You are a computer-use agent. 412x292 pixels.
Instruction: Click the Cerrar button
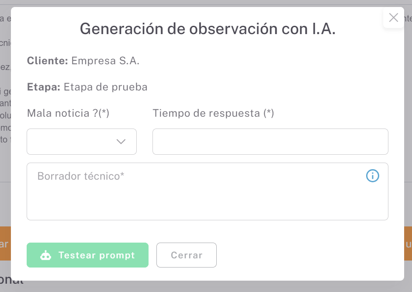tap(187, 255)
